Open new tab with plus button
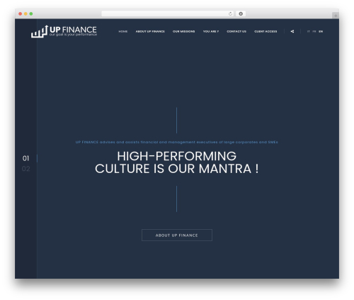The width and height of the screenshot is (354, 300). [x=336, y=16]
